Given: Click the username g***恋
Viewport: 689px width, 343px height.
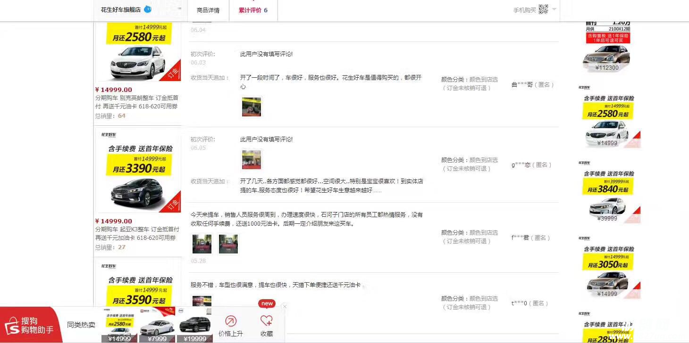Looking at the screenshot, I should tap(521, 165).
